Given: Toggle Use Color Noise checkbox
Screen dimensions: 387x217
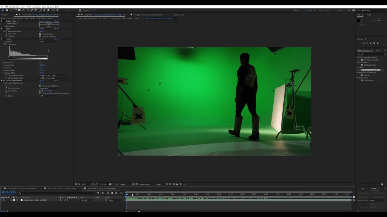Looking at the screenshot, I should 40,34.
